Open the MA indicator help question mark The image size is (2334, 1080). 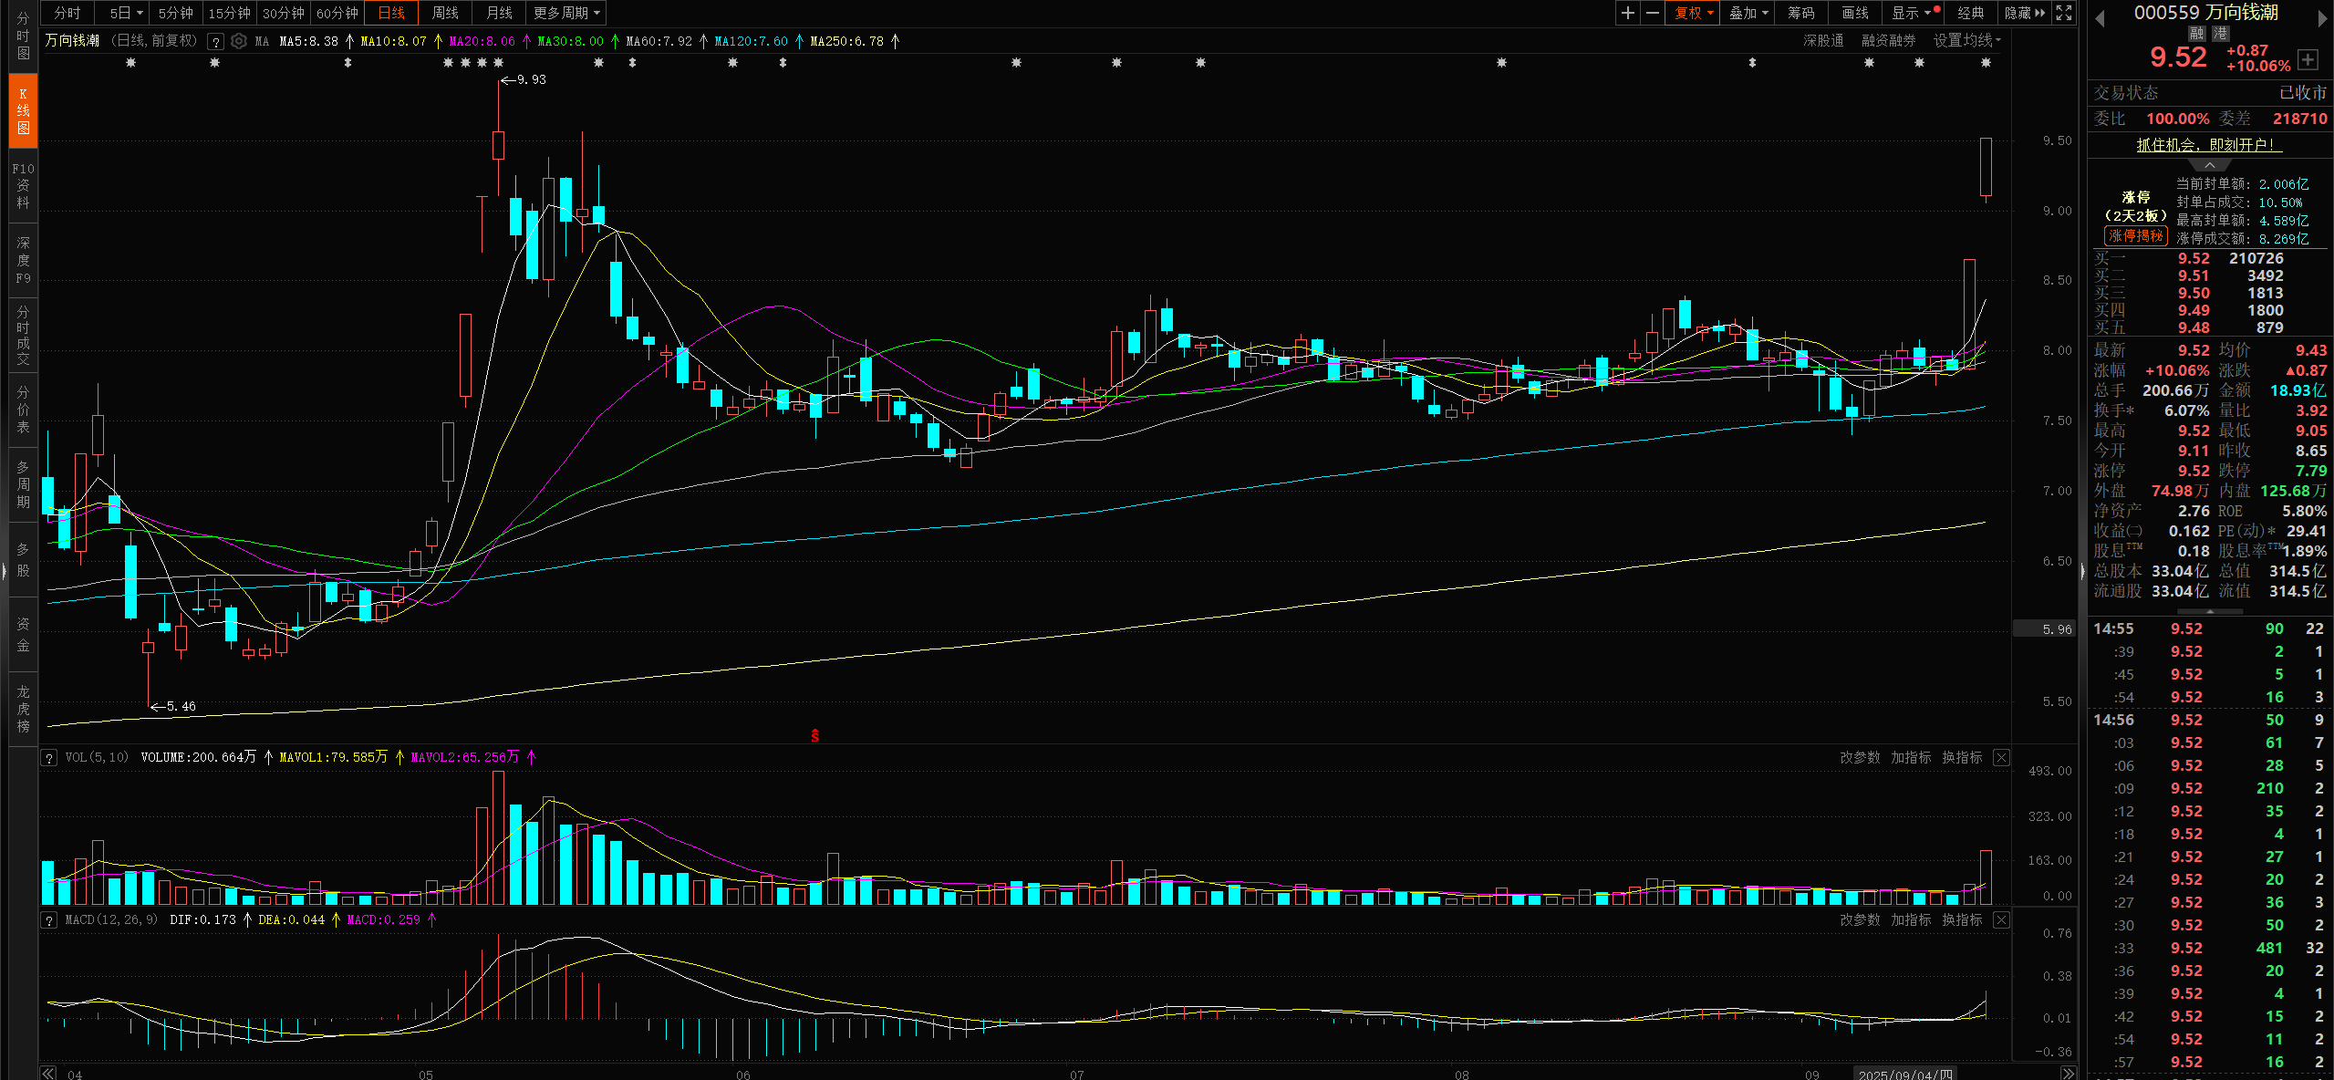pos(215,41)
